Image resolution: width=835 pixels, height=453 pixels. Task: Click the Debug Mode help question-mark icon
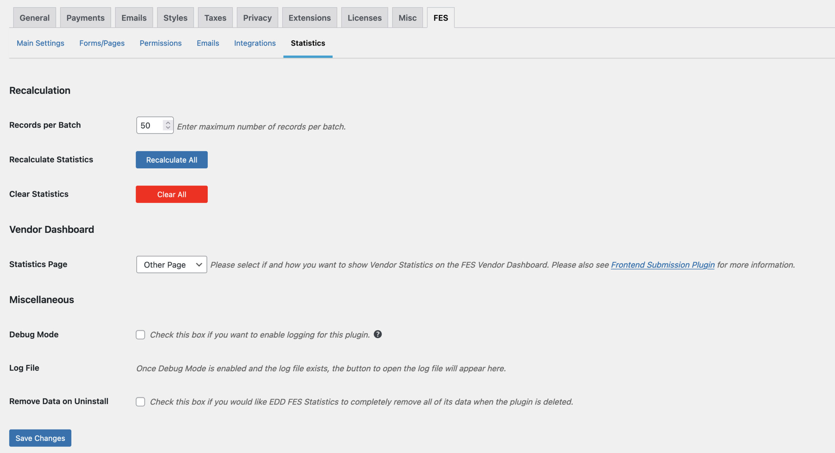coord(377,334)
